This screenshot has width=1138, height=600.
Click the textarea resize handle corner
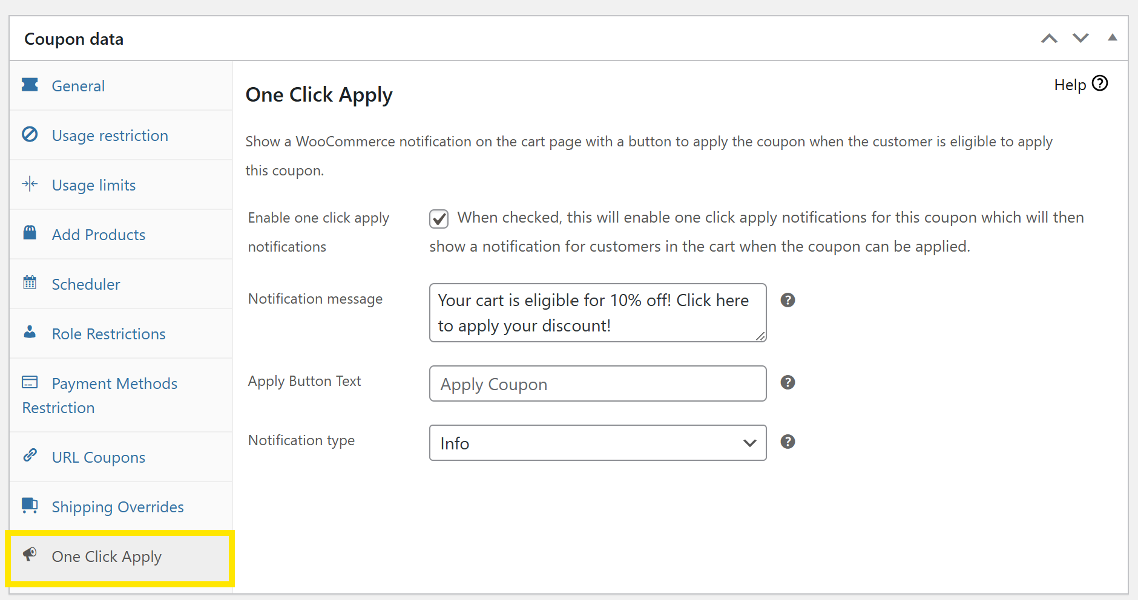760,336
